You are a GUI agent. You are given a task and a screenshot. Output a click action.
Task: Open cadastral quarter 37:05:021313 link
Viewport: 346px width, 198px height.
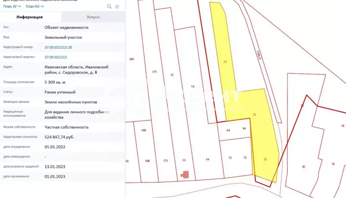click(x=55, y=57)
